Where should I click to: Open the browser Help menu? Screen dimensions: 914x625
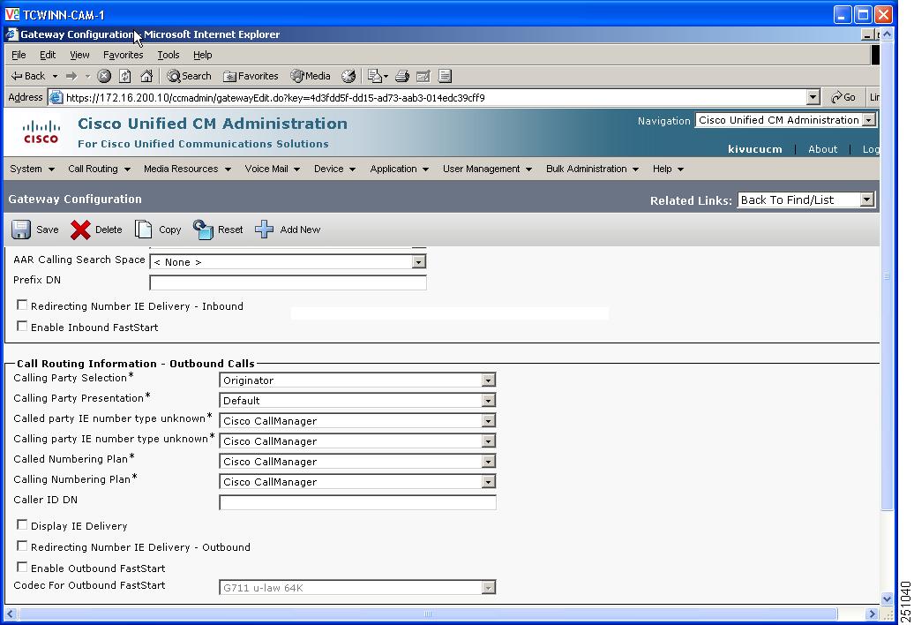(x=202, y=55)
